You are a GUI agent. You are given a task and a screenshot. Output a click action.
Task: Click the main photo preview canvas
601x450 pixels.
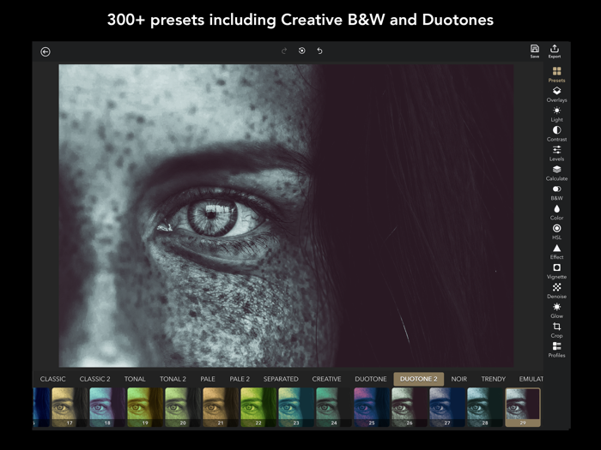pyautogui.click(x=286, y=215)
